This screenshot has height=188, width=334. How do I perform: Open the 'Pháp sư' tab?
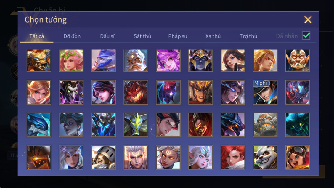(x=178, y=36)
